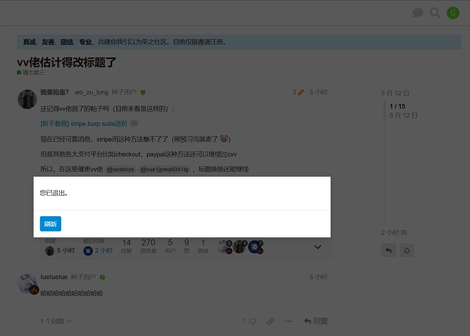Jump to 5 月 12 日 timeline start
Screen dimensions: 470x336
coord(395,93)
